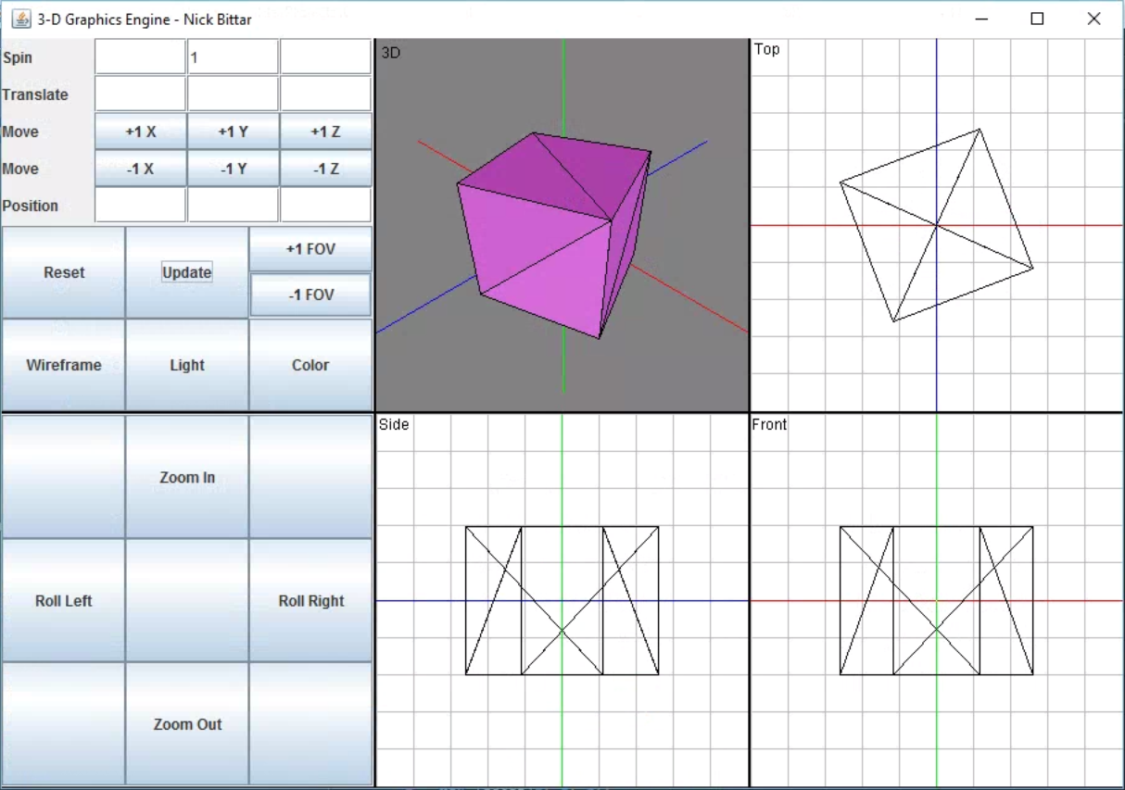The image size is (1125, 790).
Task: Focus the Spin field containing 1
Action: click(233, 57)
